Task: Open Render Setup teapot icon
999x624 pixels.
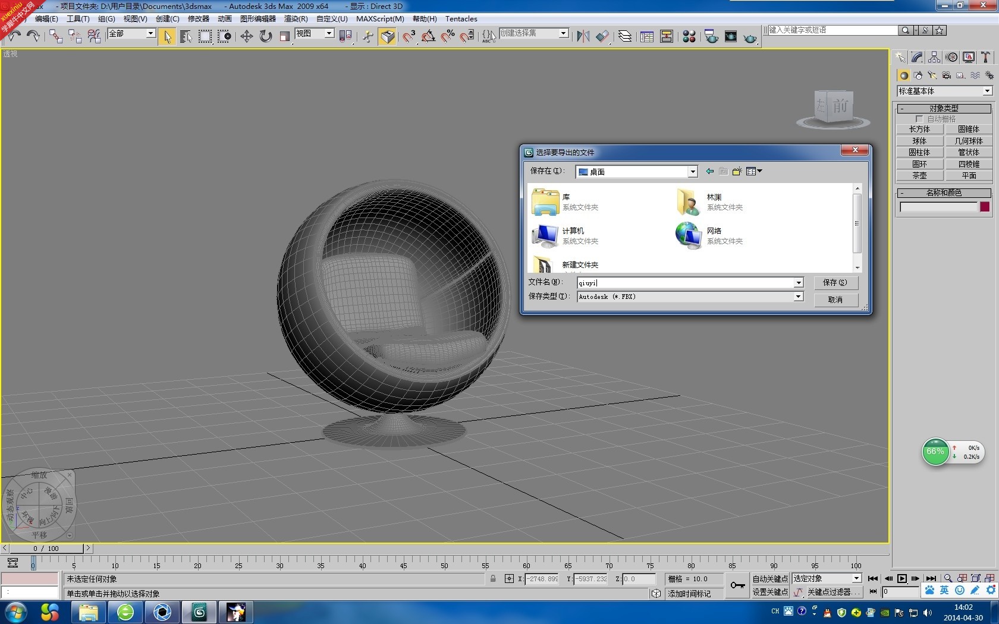Action: pyautogui.click(x=711, y=37)
